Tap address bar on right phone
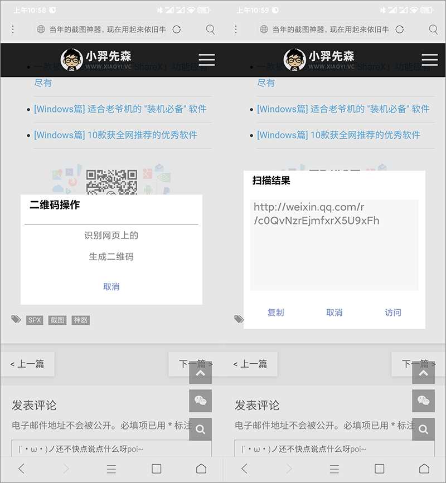The width and height of the screenshot is (446, 483). pyautogui.click(x=323, y=30)
